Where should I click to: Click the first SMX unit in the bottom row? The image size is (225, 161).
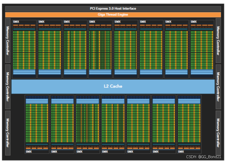point(37,124)
